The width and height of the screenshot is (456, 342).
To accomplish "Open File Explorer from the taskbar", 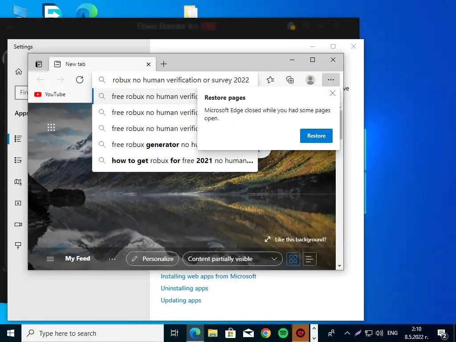I will tap(212, 333).
